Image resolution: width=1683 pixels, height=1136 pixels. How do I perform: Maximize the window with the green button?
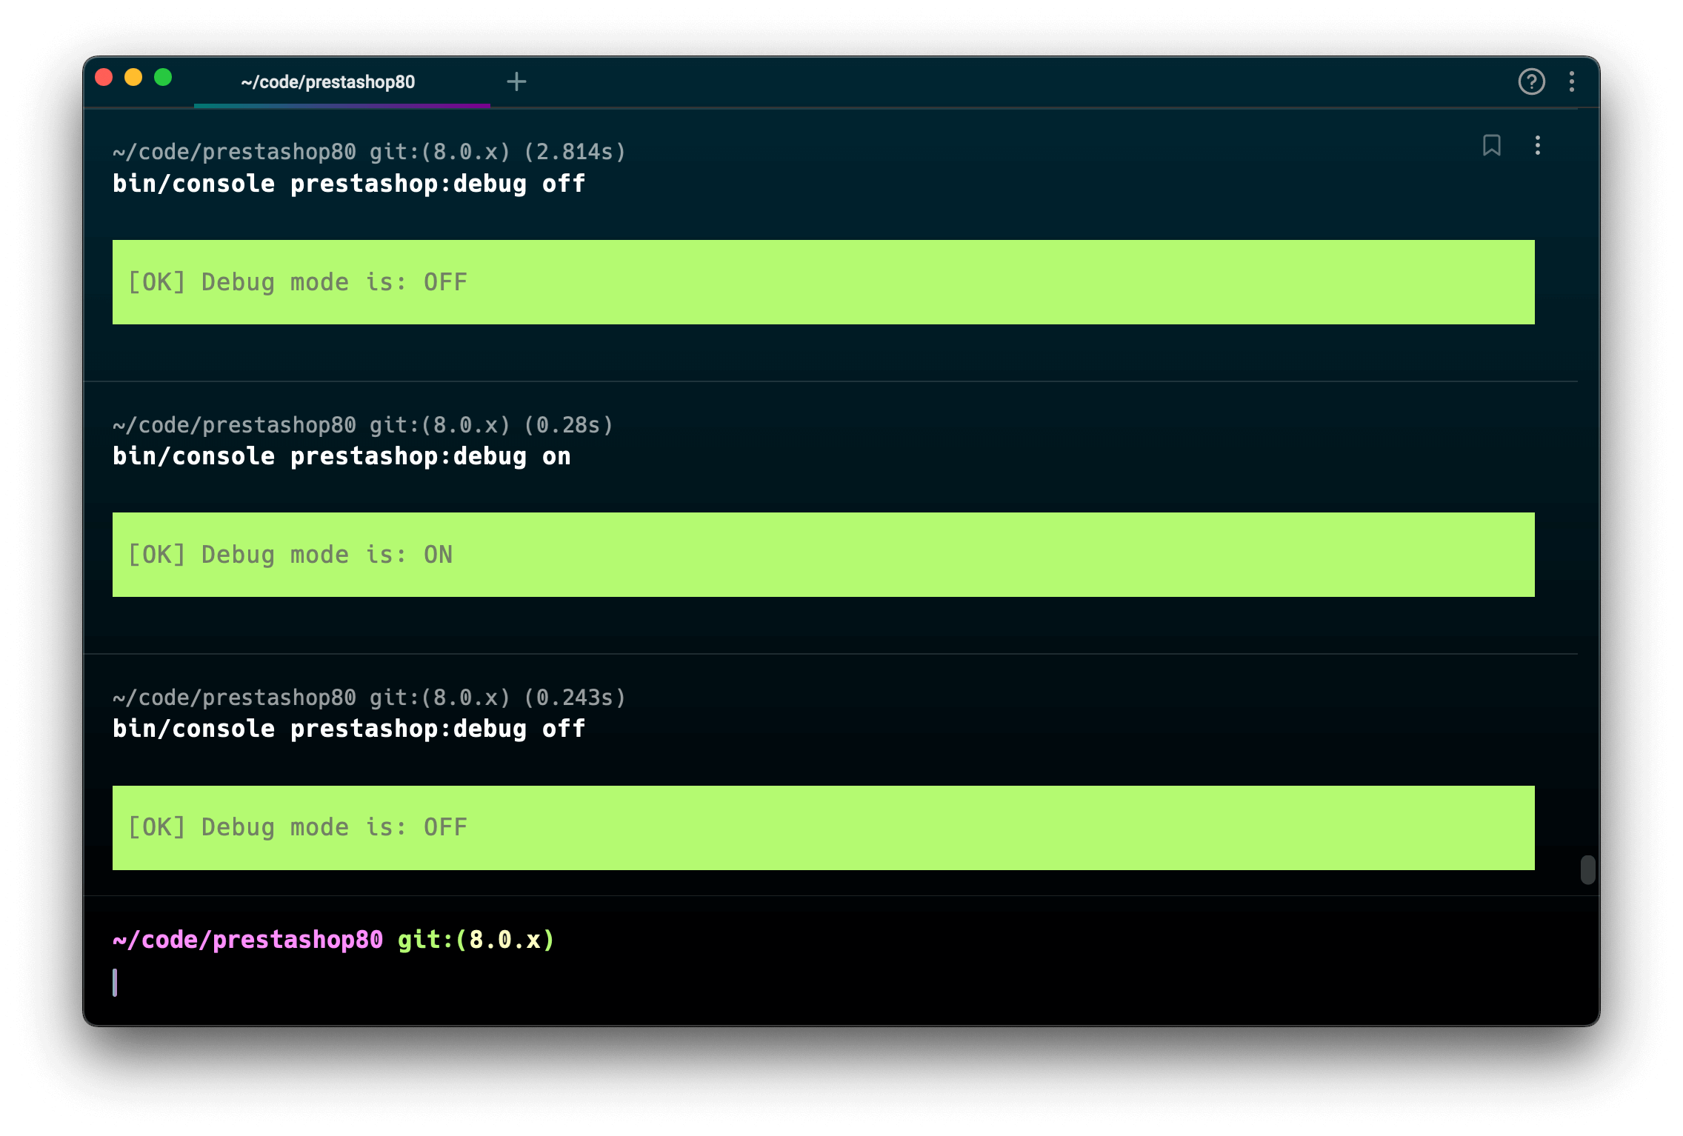point(163,77)
